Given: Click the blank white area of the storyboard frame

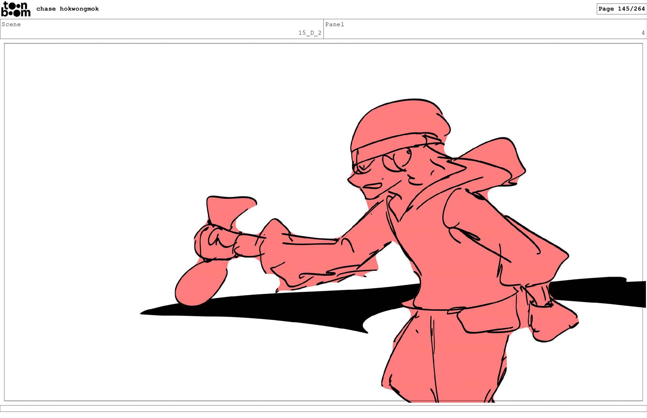Looking at the screenshot, I should tap(135, 135).
